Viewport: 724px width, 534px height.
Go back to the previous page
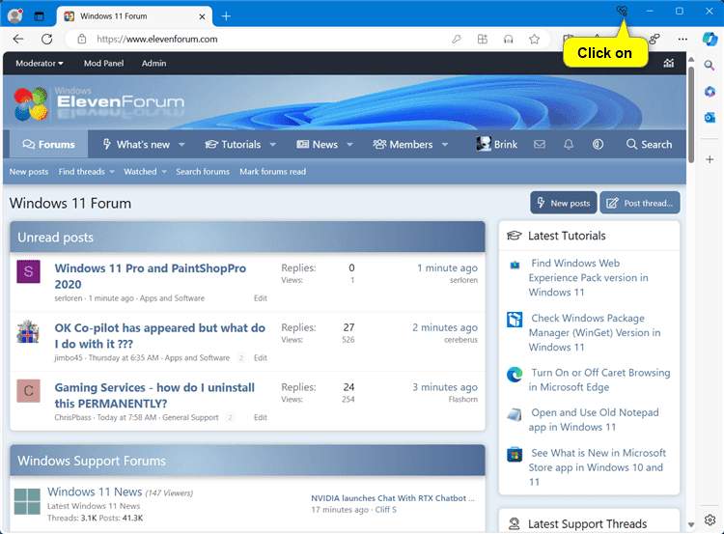(18, 40)
